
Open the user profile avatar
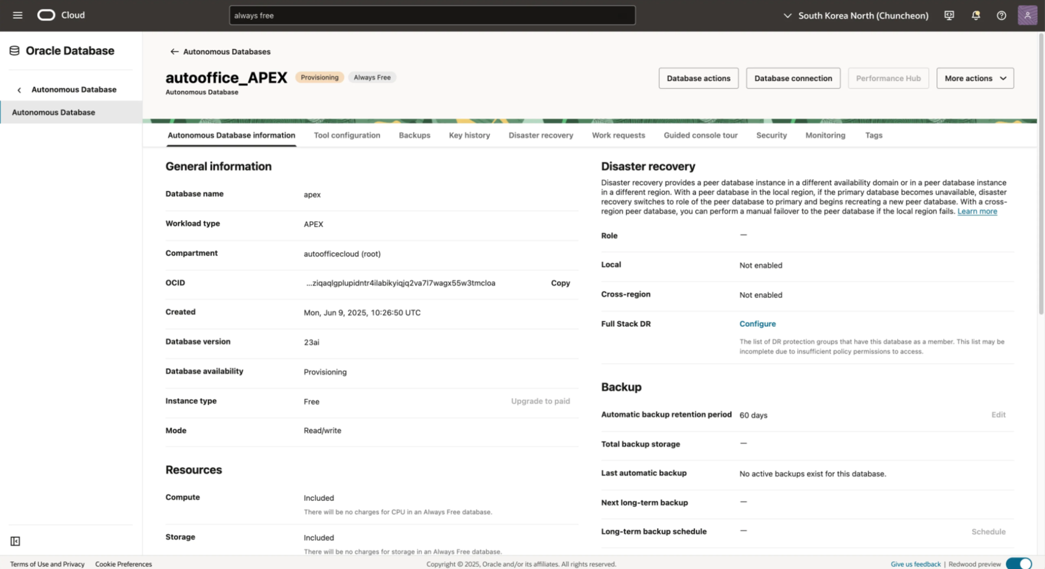click(1027, 15)
